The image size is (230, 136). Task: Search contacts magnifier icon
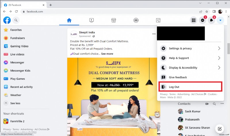coord(214,104)
